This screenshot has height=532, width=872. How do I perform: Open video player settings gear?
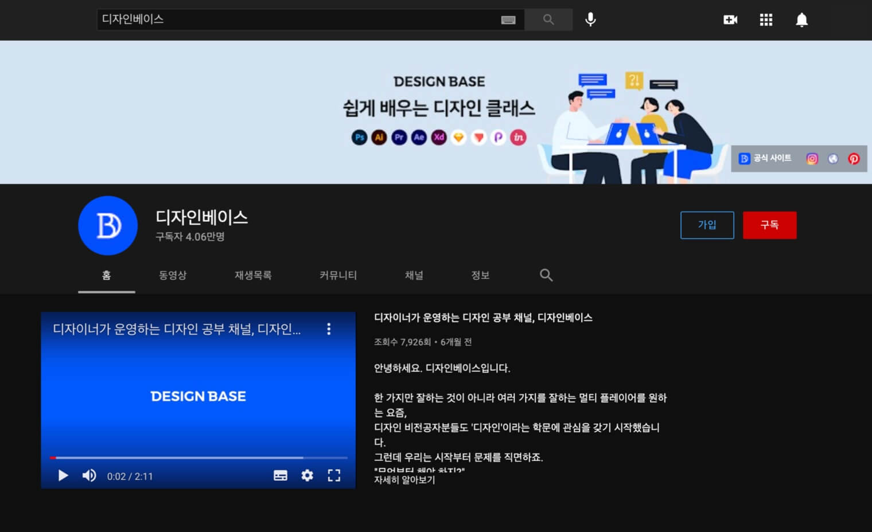(307, 476)
